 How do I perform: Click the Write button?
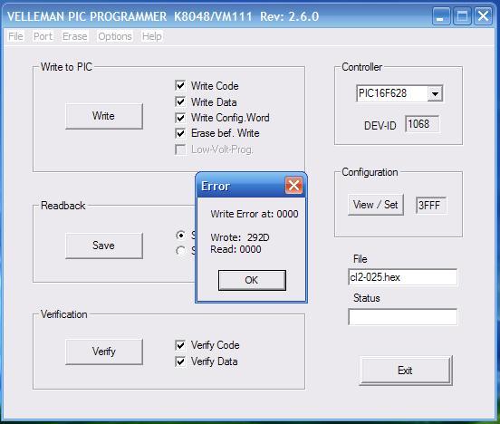tap(104, 116)
